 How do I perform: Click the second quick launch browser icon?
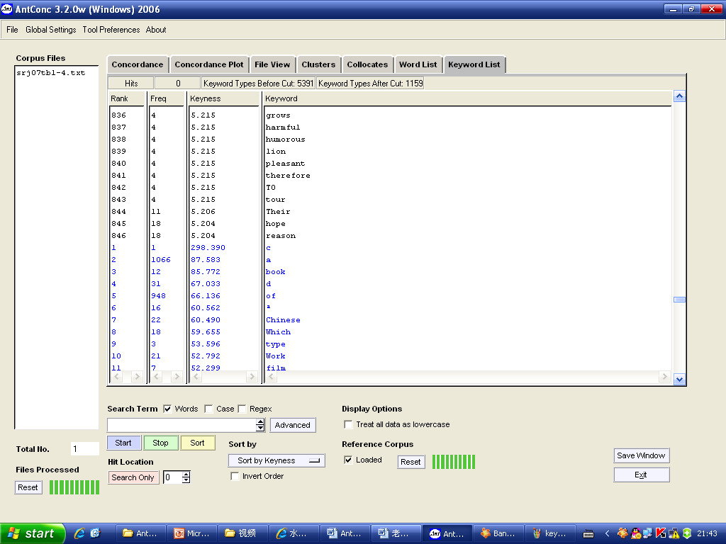click(x=95, y=533)
